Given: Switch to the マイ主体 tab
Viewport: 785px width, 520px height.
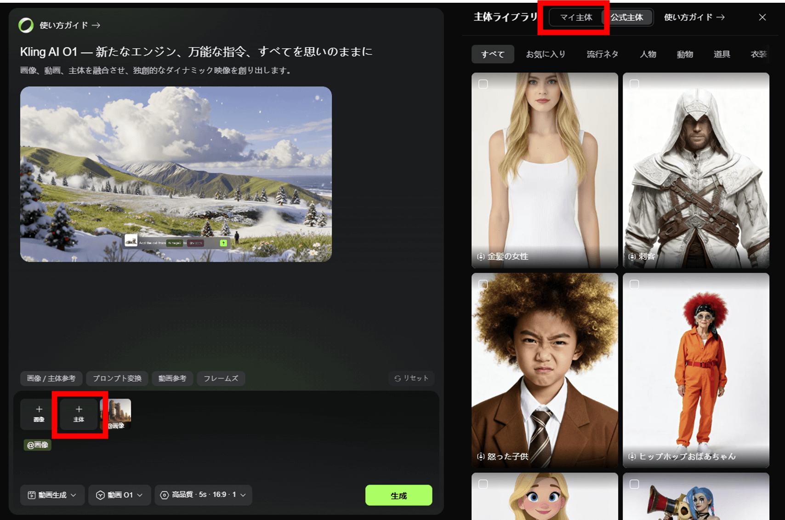Looking at the screenshot, I should click(576, 17).
